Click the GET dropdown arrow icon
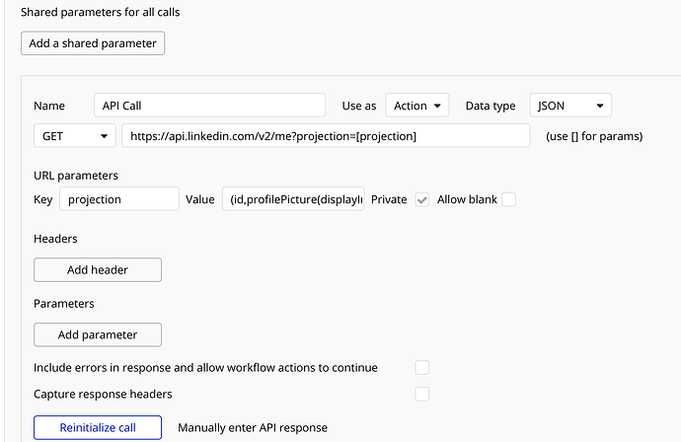 point(103,136)
